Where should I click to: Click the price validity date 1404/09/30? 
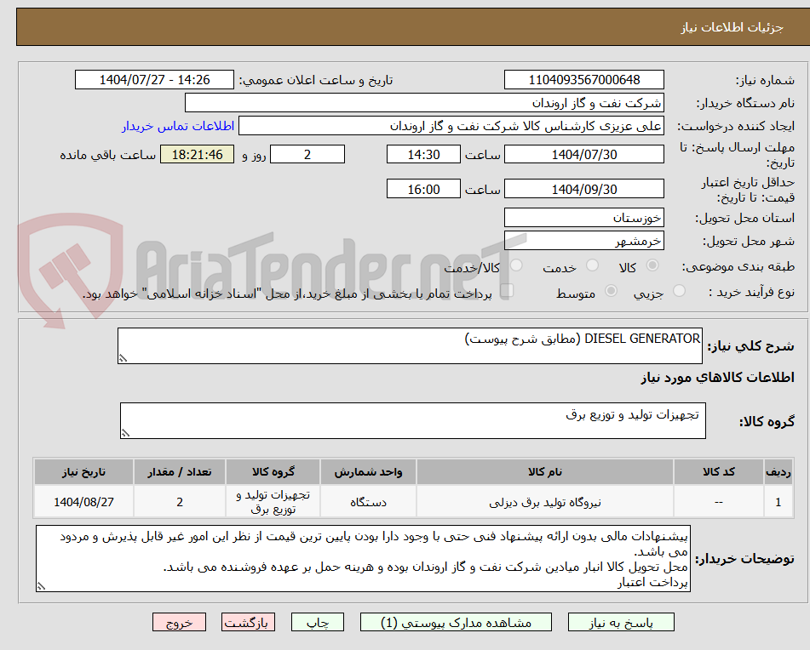583,189
